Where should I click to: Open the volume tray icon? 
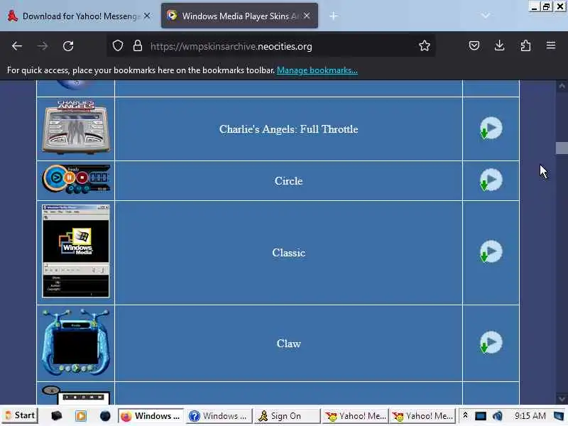[x=498, y=416]
